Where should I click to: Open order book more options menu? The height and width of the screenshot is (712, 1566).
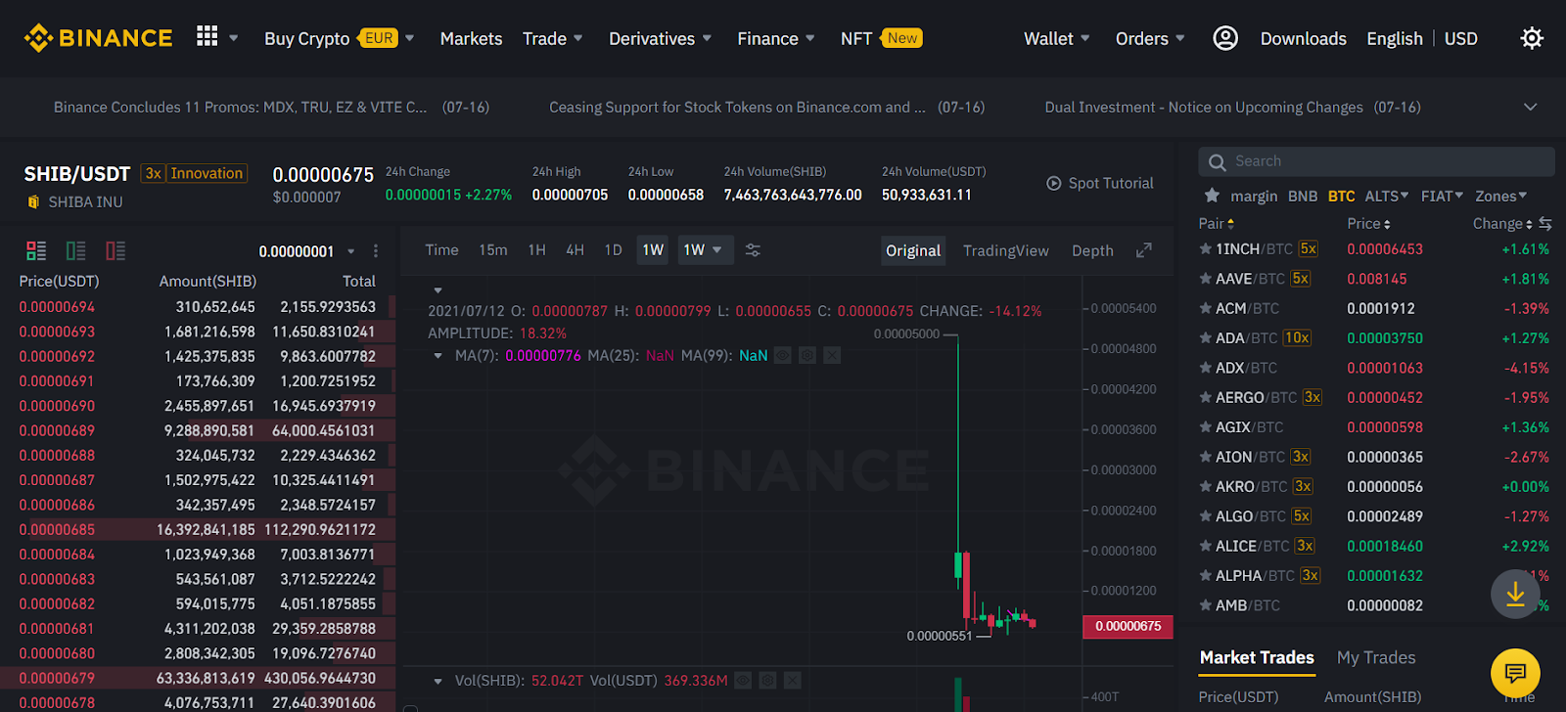(x=376, y=251)
